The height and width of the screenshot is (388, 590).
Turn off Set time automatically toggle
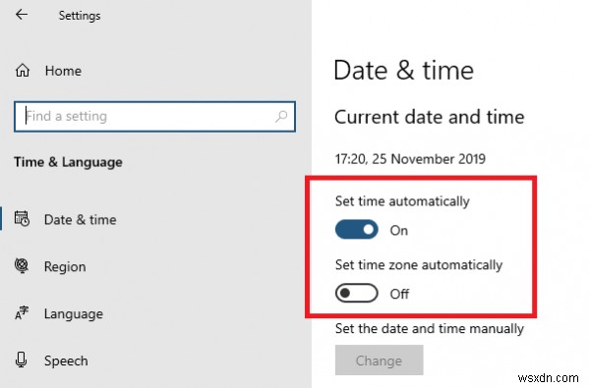[357, 230]
